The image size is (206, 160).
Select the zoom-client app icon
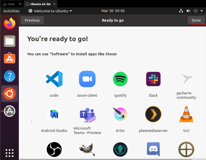[87, 79]
